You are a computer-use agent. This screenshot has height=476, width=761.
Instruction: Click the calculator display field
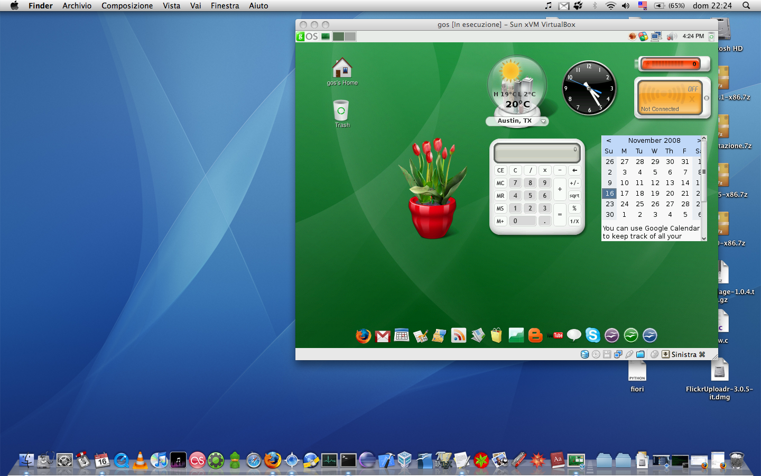tap(537, 153)
